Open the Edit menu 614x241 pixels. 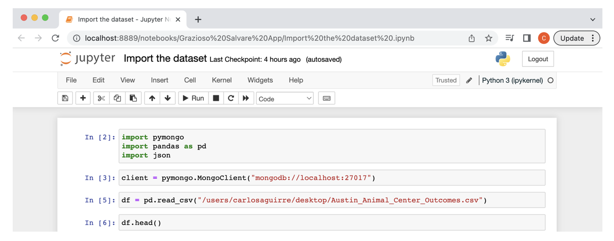98,80
